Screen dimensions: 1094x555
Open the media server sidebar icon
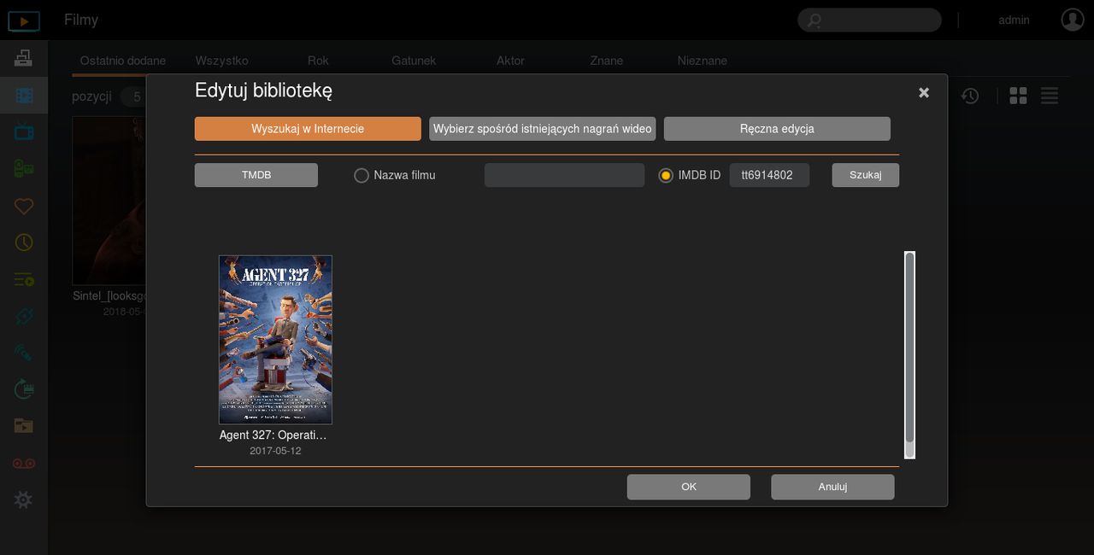tap(24, 58)
